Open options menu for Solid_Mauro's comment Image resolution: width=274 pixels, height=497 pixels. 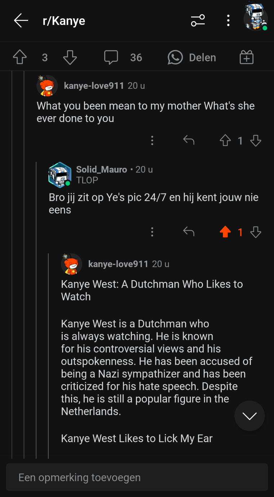(152, 232)
